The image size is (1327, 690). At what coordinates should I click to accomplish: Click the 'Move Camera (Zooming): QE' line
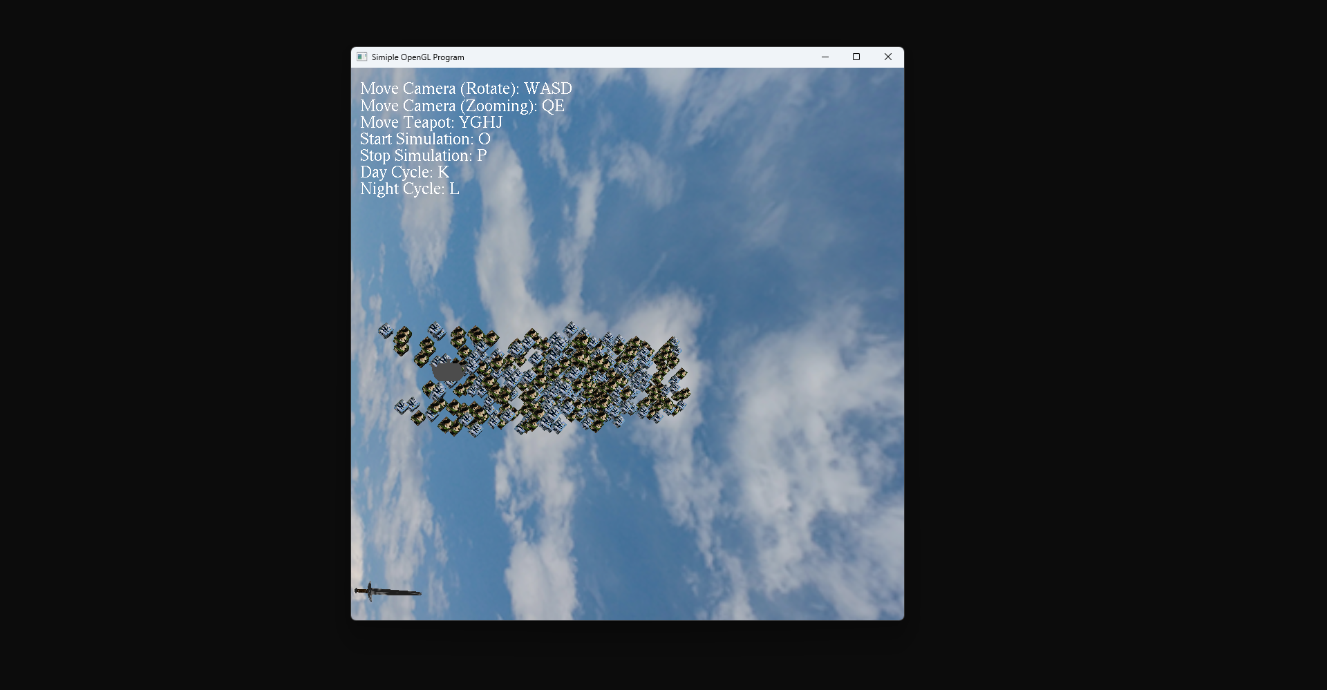462,106
